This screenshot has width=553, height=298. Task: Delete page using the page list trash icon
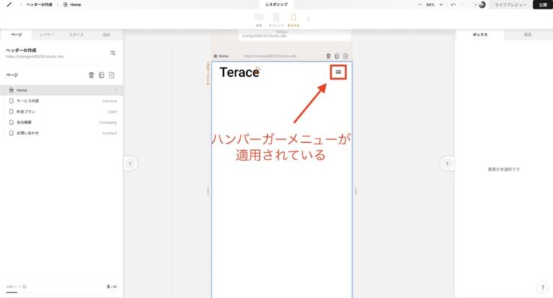[91, 75]
